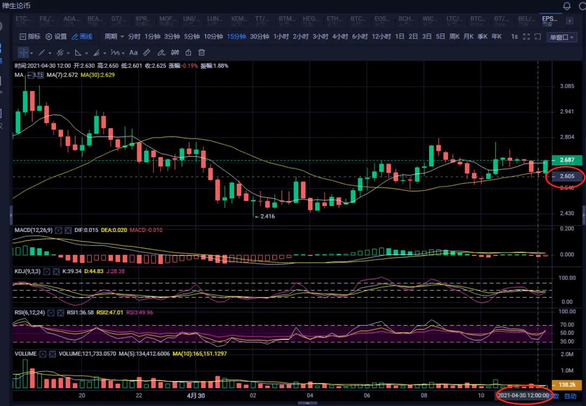Select the 1小时 period
The image size is (586, 406).
pos(281,37)
